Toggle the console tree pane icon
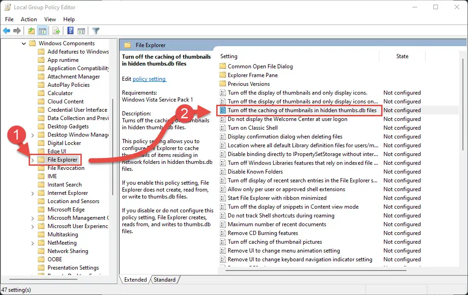Screen dimensions: 468x295 [x=43, y=30]
